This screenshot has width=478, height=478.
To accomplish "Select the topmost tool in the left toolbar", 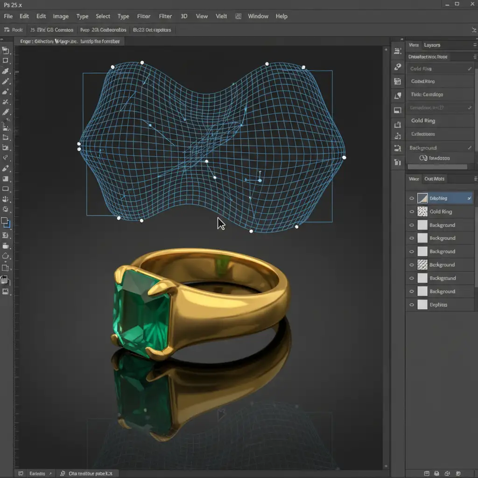I will (x=6, y=51).
